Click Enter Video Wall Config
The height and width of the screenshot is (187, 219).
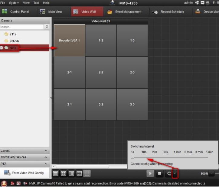pyautogui.click(x=24, y=173)
